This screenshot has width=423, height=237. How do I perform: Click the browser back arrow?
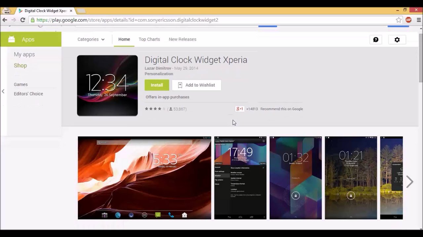click(x=5, y=20)
